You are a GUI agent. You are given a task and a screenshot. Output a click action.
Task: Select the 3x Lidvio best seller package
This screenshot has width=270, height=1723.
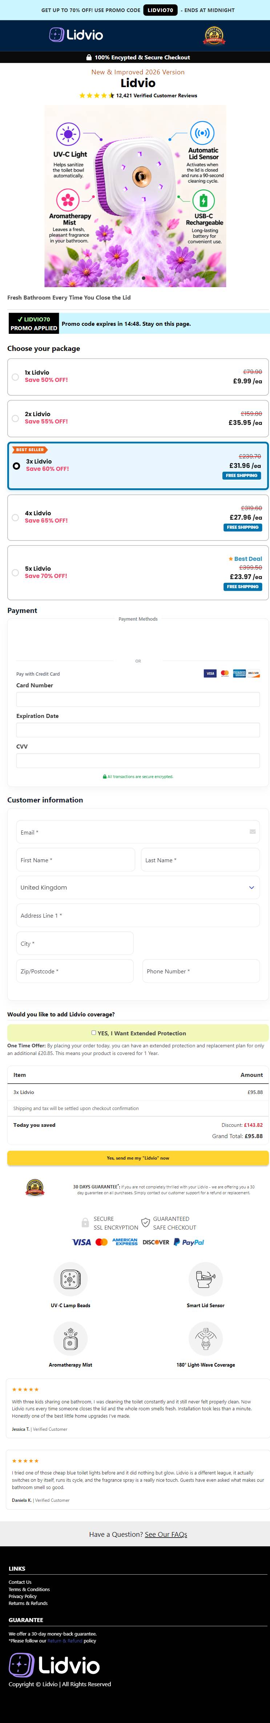point(138,465)
